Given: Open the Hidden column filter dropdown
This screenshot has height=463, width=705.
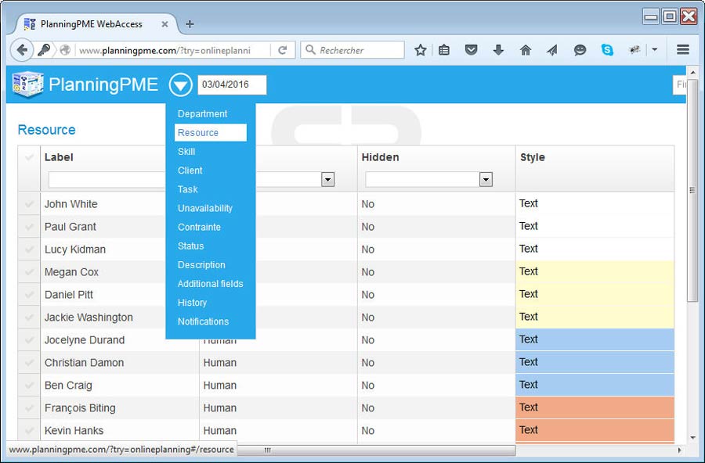Looking at the screenshot, I should pyautogui.click(x=486, y=180).
